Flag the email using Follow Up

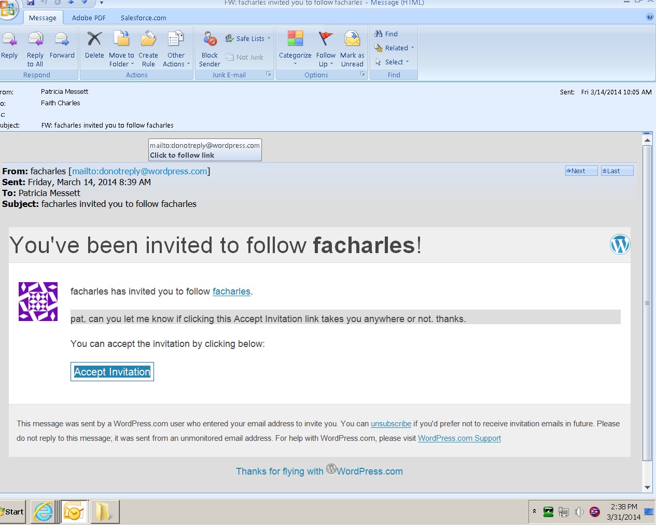[325, 47]
